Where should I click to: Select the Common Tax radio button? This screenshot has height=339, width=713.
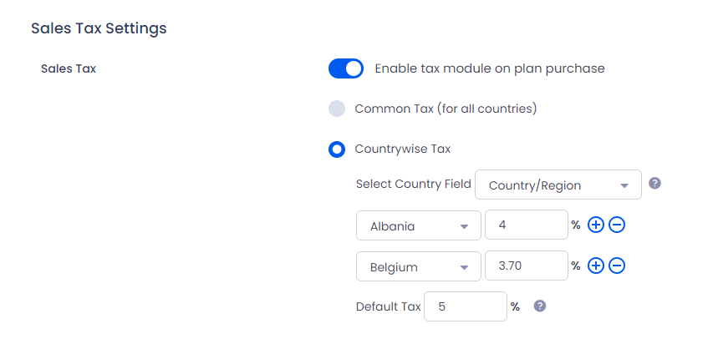coord(337,109)
